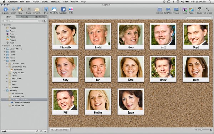Click the Show Unnamed Faces button

point(60,130)
